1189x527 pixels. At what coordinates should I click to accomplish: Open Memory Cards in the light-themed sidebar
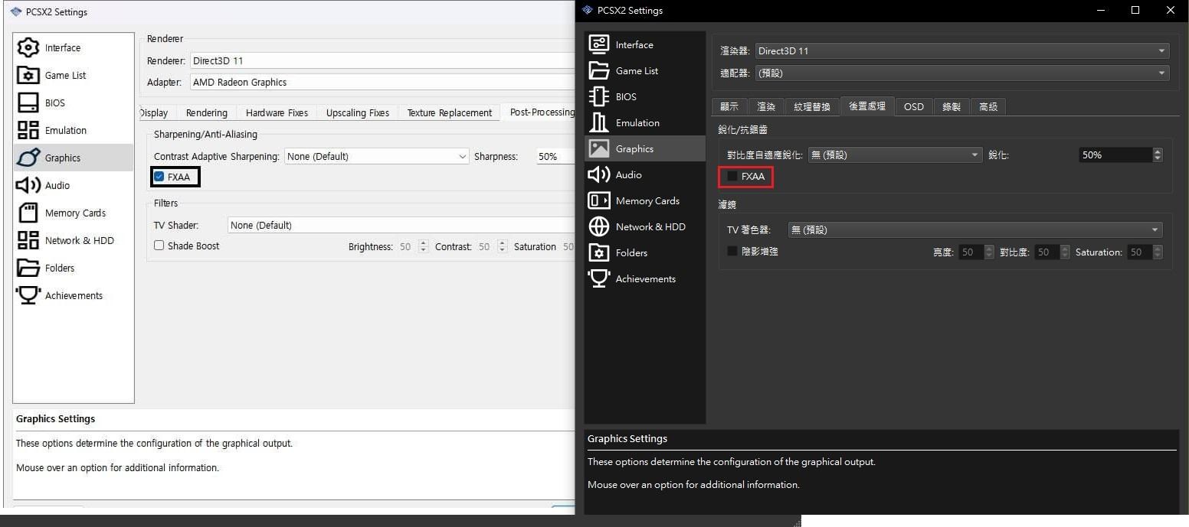click(x=74, y=213)
